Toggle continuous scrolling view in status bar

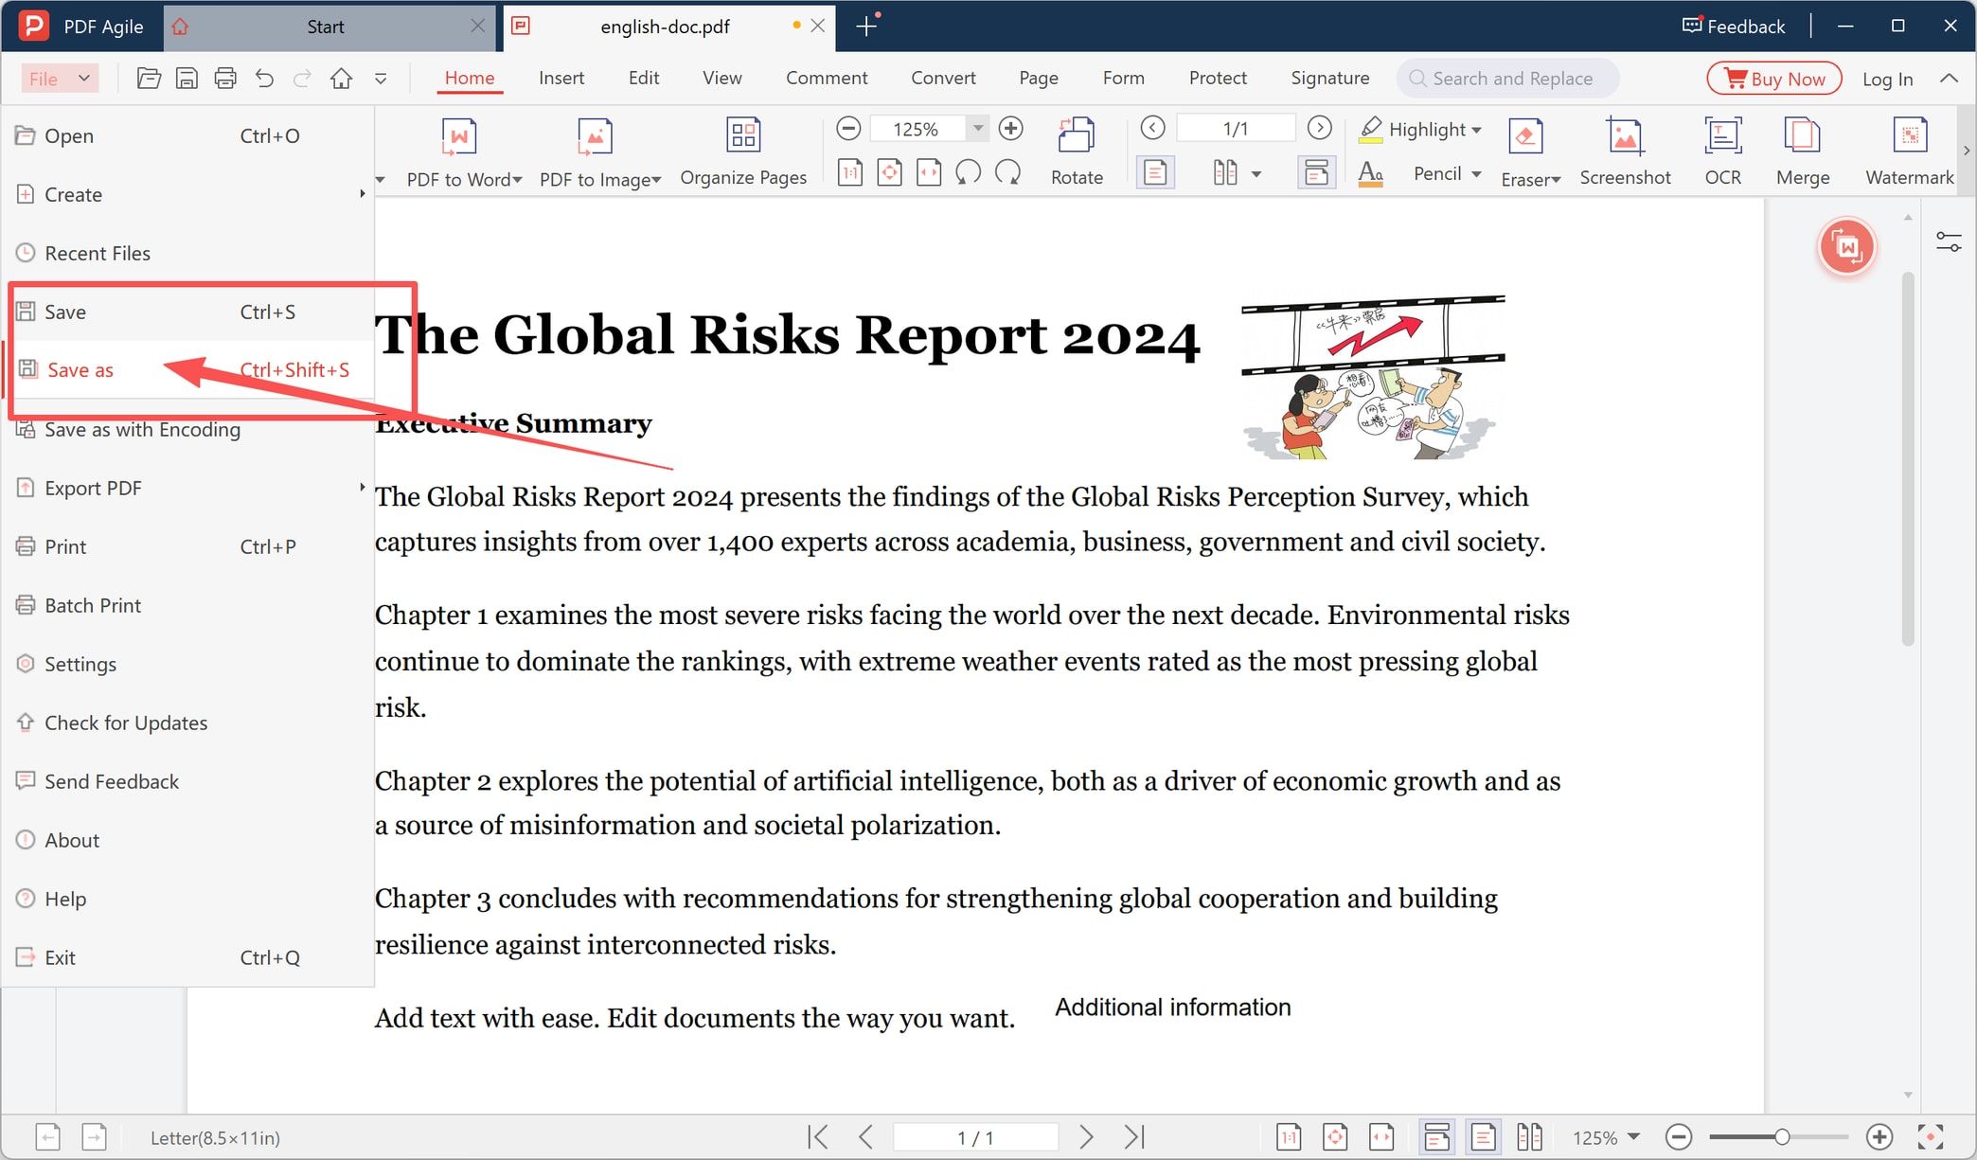click(1436, 1136)
